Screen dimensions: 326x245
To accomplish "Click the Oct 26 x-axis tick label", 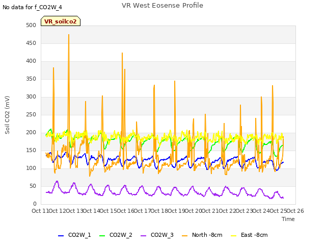I will pyautogui.click(x=295, y=211).
